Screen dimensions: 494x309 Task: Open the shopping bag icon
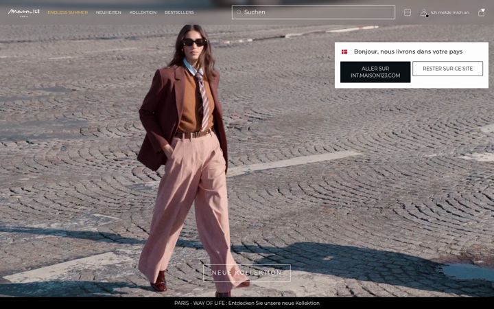click(482, 12)
